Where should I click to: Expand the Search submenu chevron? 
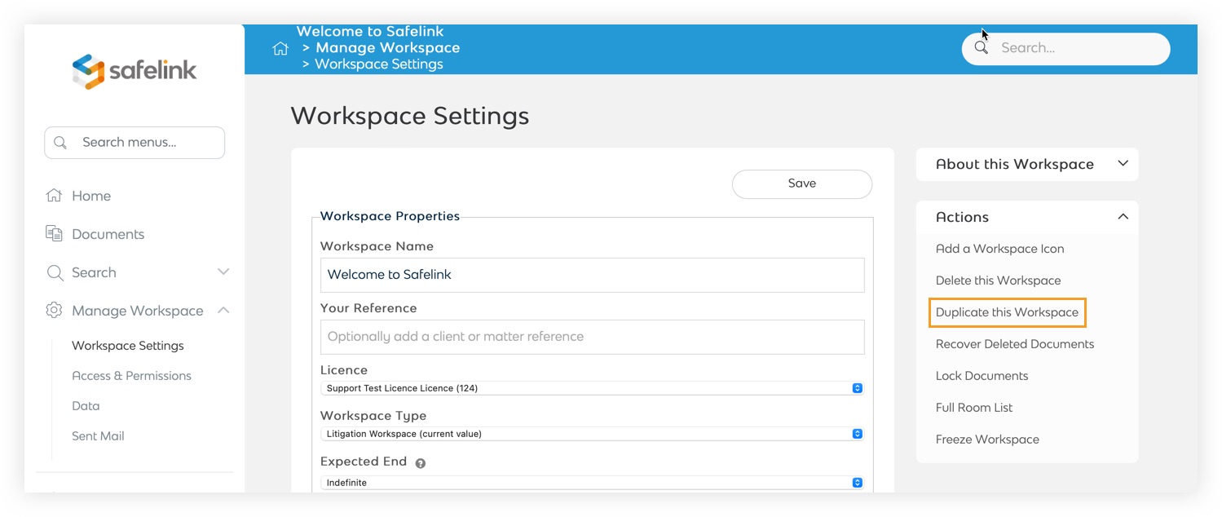(223, 272)
